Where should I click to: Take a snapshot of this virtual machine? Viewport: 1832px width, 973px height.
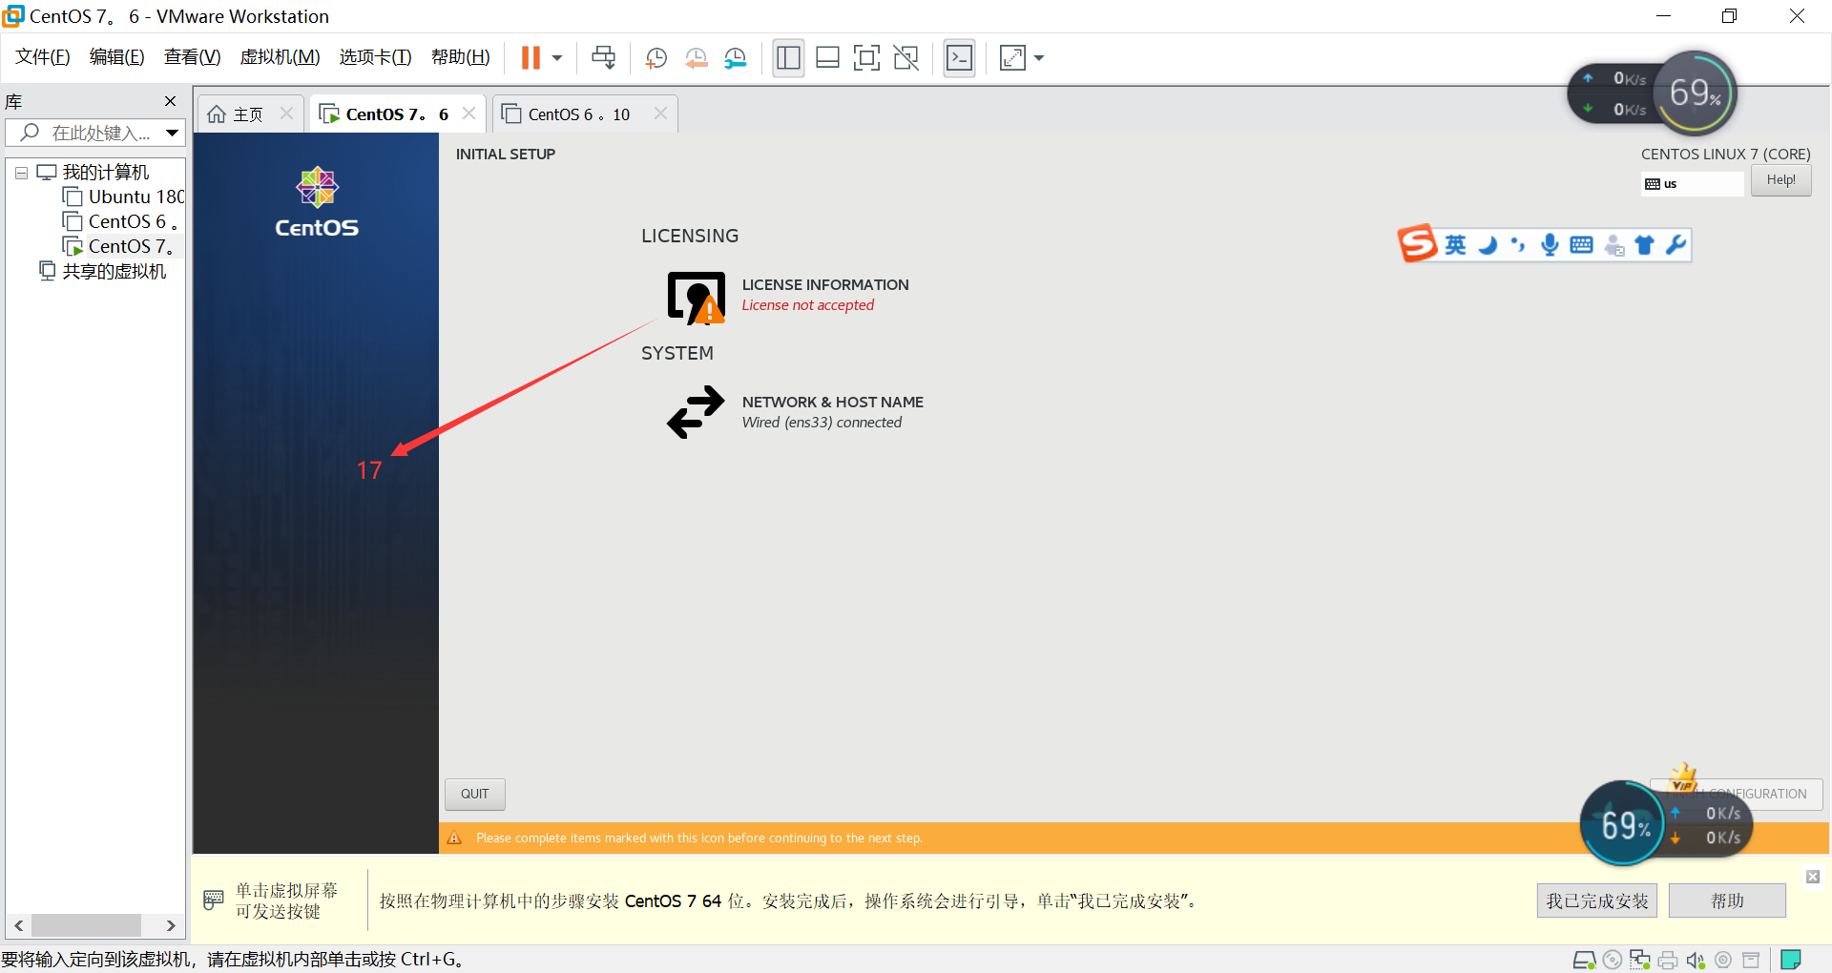(656, 58)
